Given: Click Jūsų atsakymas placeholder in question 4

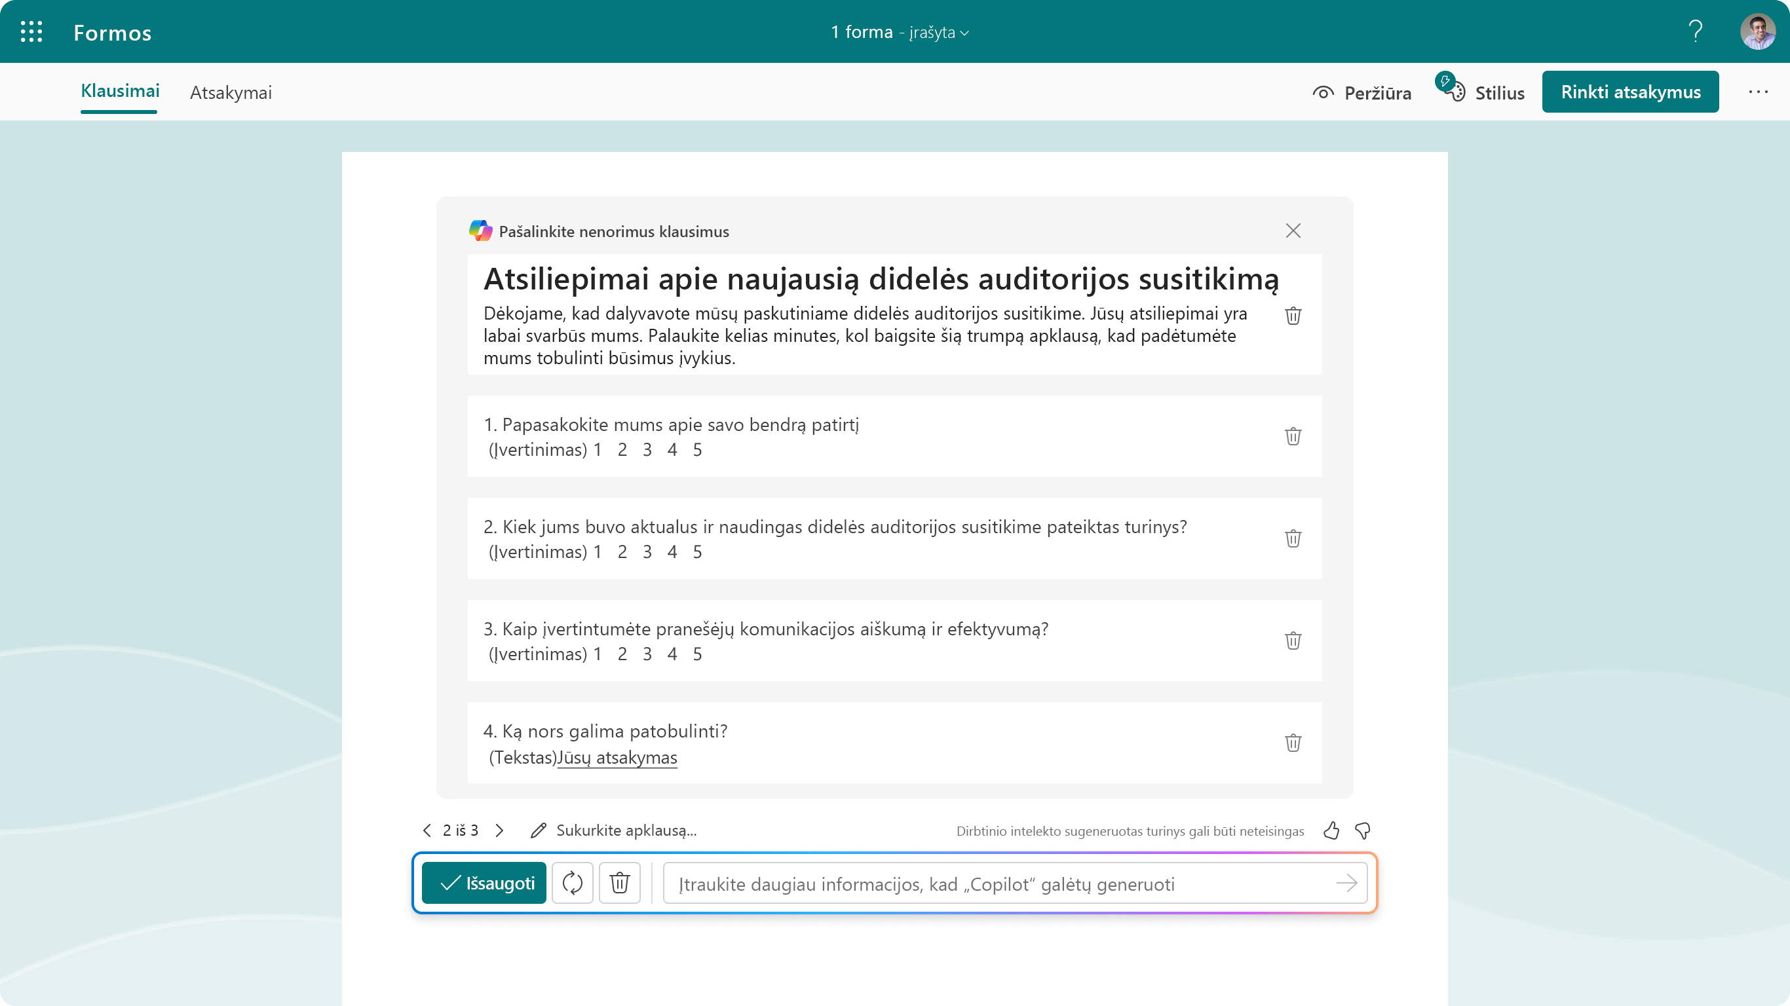Looking at the screenshot, I should click(x=617, y=757).
